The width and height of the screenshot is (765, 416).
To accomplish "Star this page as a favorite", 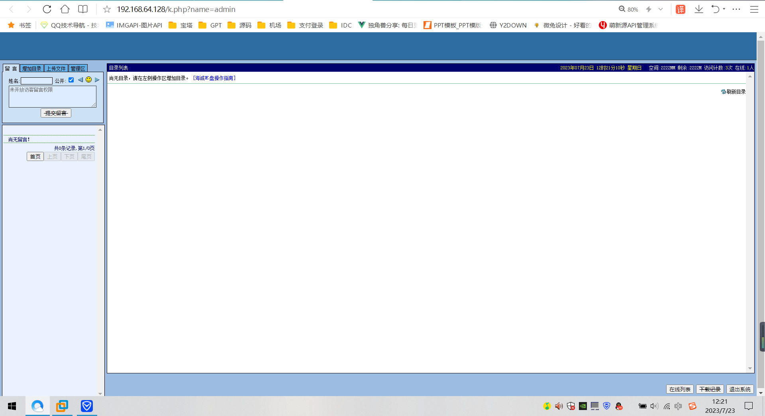I will tap(107, 9).
